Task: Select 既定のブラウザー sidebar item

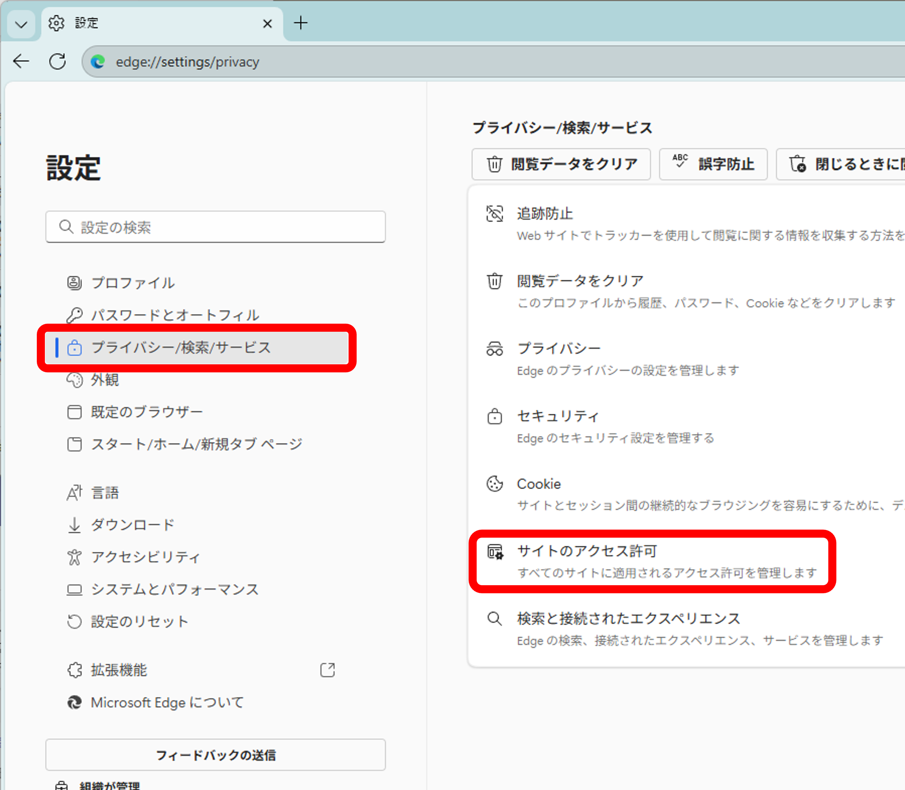Action: [146, 412]
